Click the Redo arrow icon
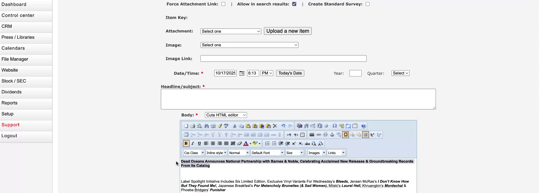Screen dimensions: 542x193 coord(290,126)
